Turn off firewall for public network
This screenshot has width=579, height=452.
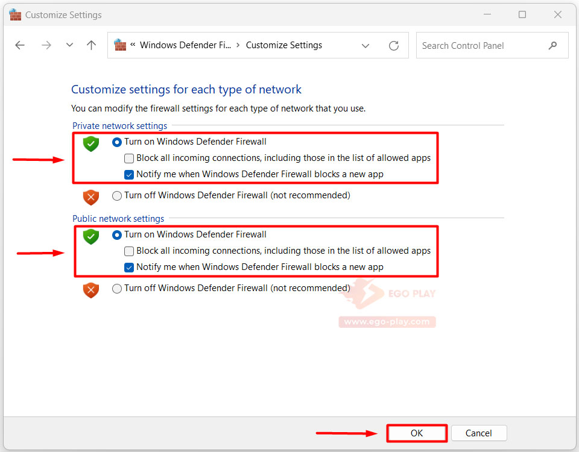116,288
